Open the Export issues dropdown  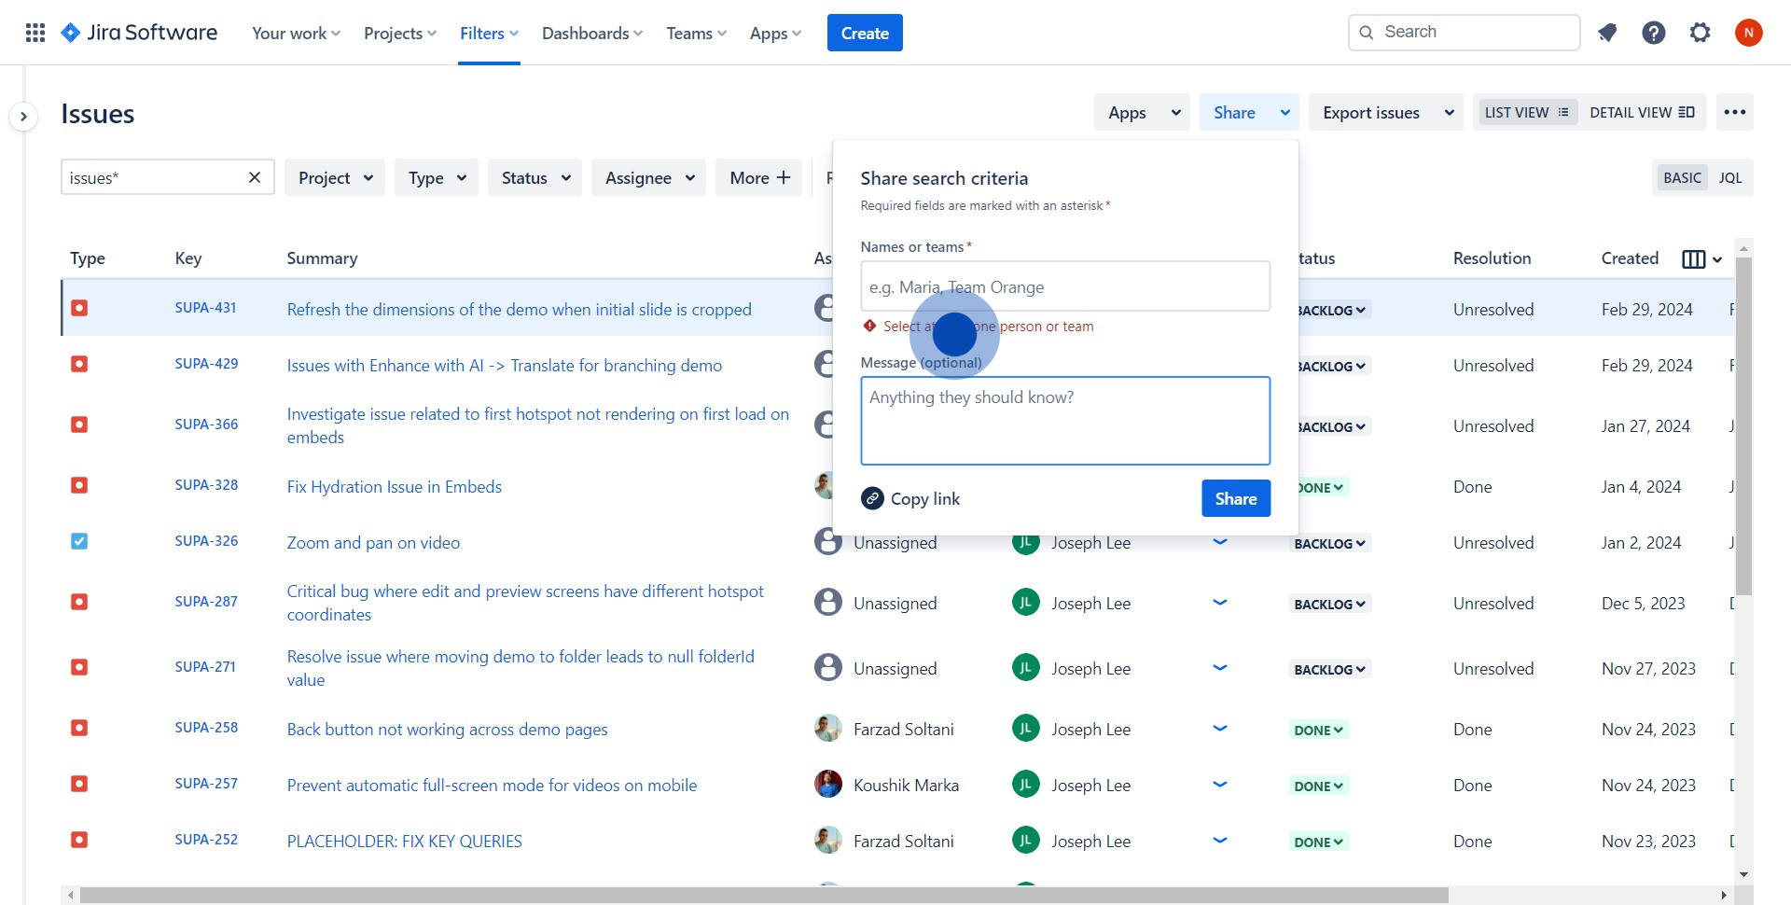[1387, 112]
